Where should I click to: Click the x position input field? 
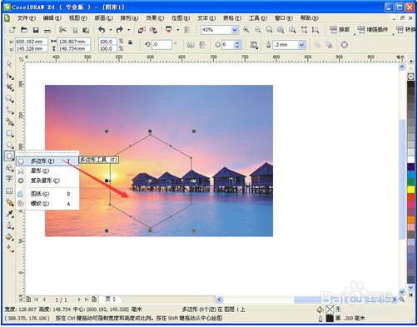coord(32,42)
